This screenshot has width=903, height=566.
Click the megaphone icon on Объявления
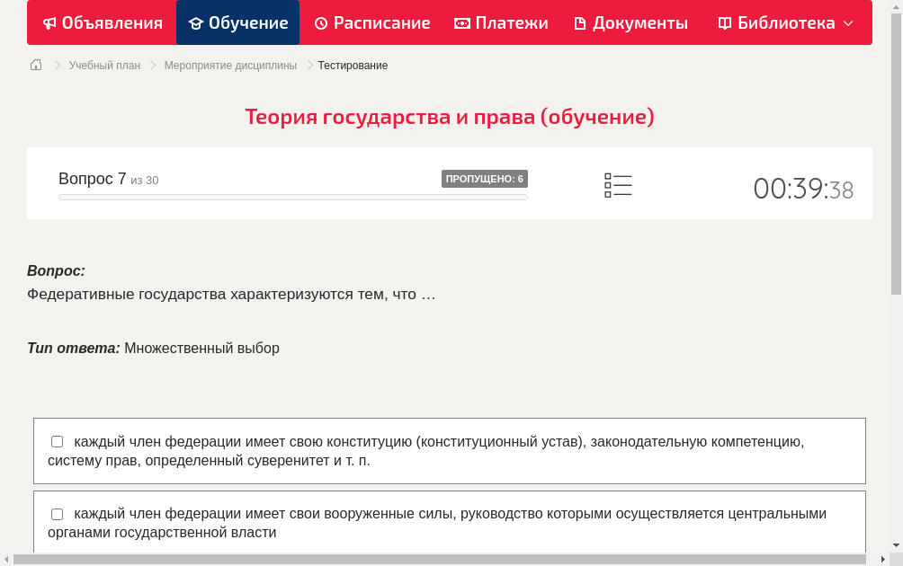point(49,22)
